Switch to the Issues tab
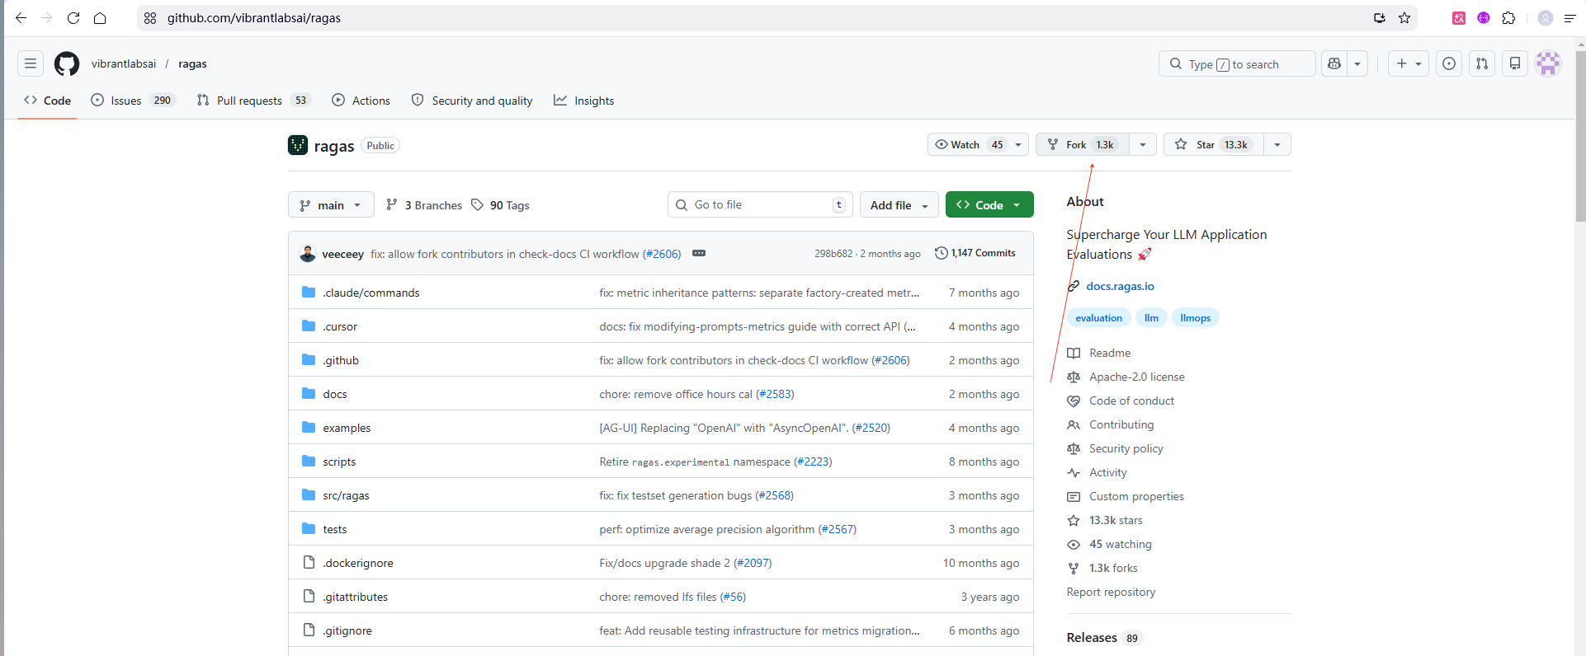The image size is (1586, 656). [132, 101]
